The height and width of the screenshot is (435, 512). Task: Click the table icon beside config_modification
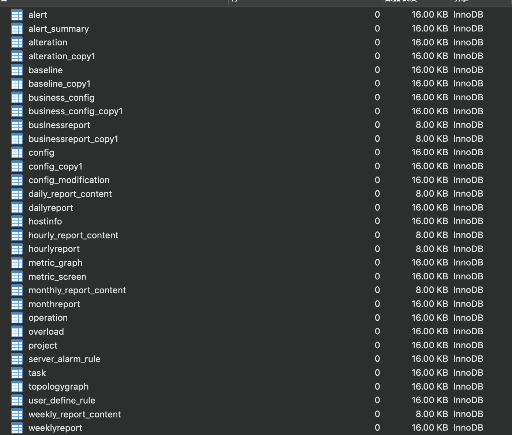pos(17,180)
